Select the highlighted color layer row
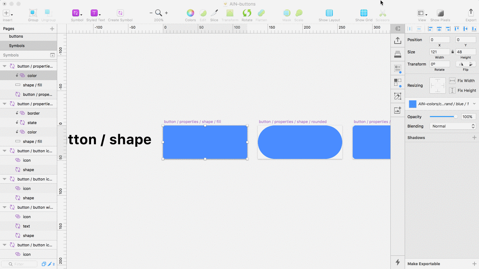The width and height of the screenshot is (479, 269). tap(28, 76)
